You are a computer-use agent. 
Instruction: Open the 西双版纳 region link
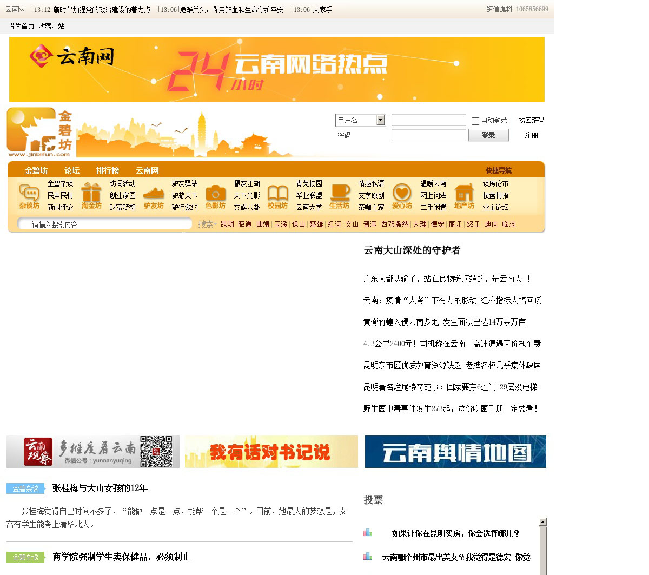tap(395, 224)
